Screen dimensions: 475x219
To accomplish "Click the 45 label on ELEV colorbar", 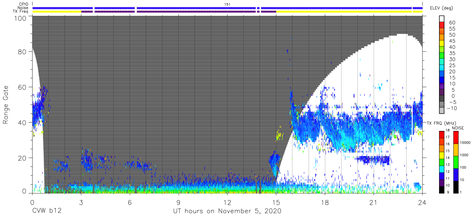I will 452,41.
